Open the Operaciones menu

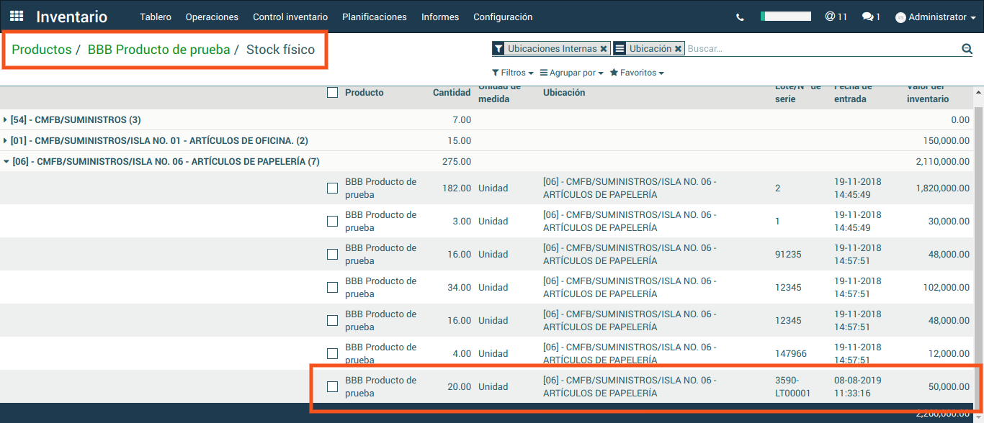pos(212,17)
